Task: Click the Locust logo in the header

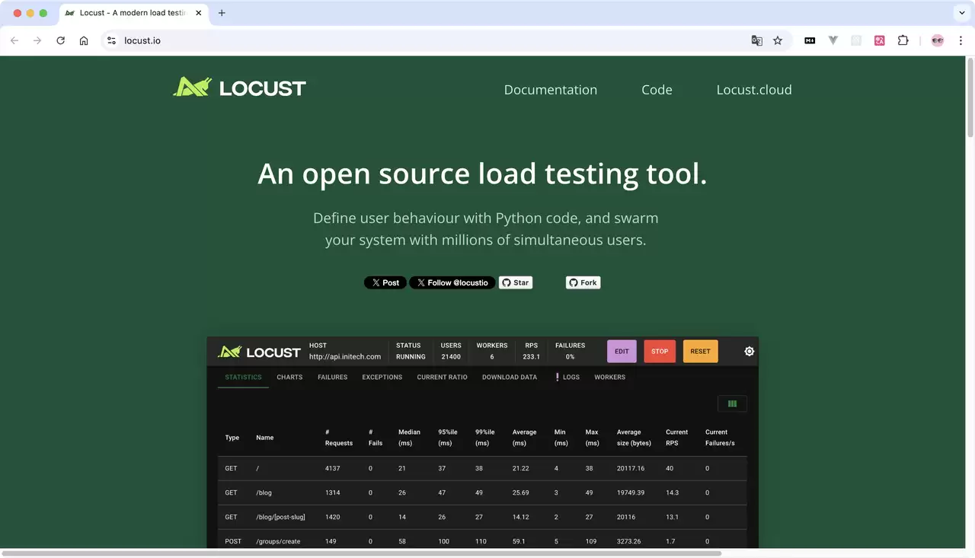Action: [239, 88]
